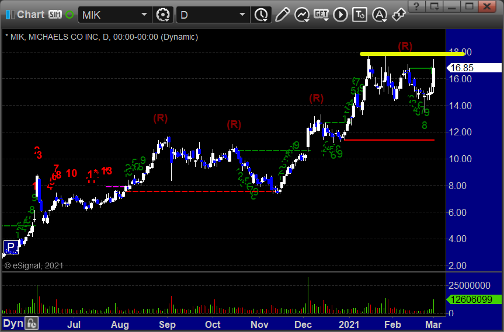The image size is (504, 332).
Task: Click the bar replay play button
Action: click(340, 15)
